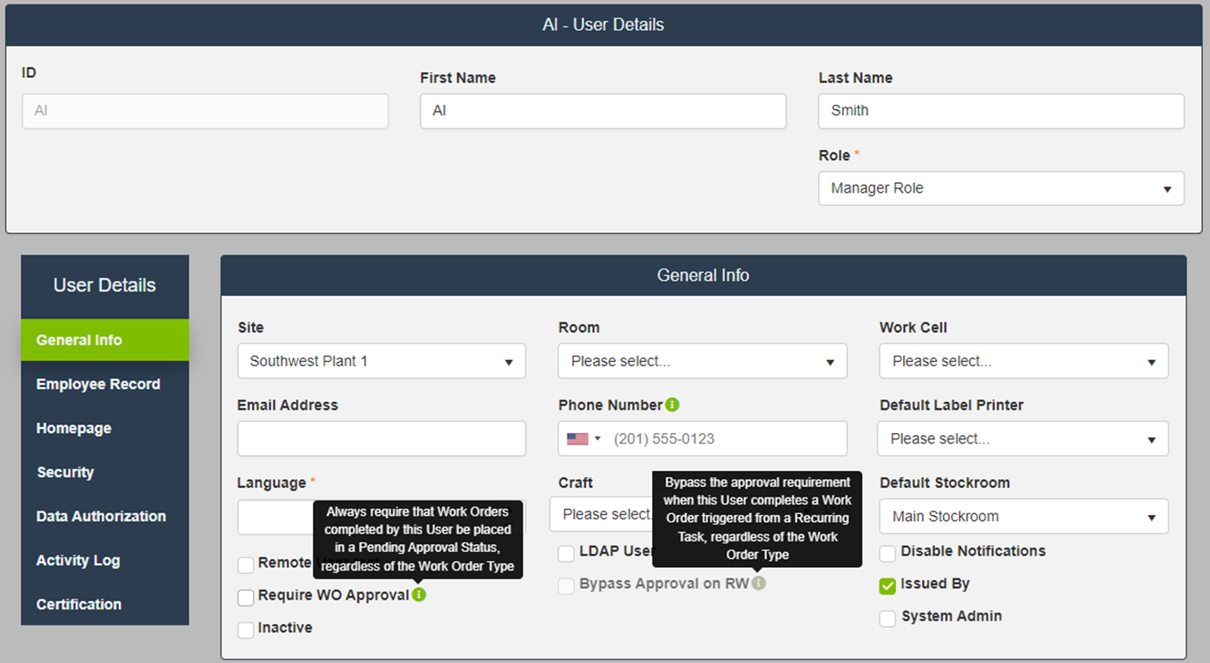Enable the System Admin checkbox
This screenshot has height=663, width=1210.
(x=887, y=618)
